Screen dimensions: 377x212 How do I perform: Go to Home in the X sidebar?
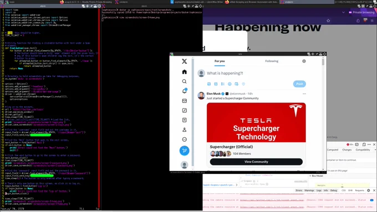tap(185, 72)
